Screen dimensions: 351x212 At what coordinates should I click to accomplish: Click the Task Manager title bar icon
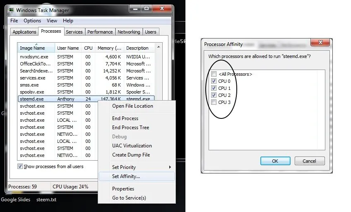click(x=11, y=10)
